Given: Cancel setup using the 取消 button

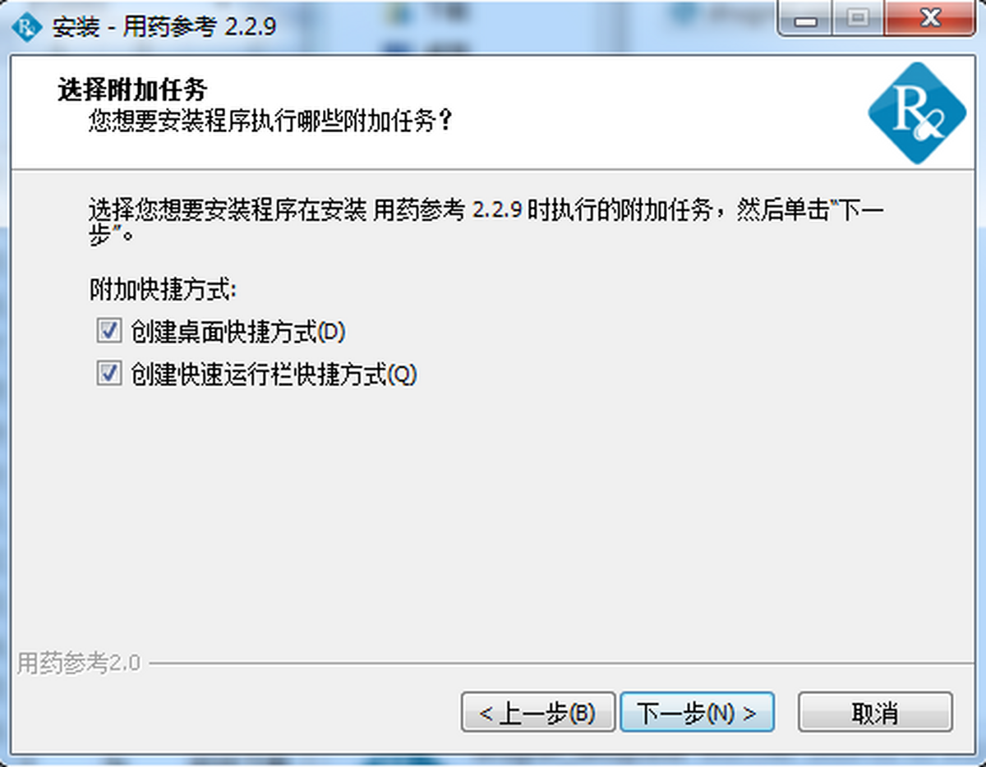Looking at the screenshot, I should pos(875,713).
